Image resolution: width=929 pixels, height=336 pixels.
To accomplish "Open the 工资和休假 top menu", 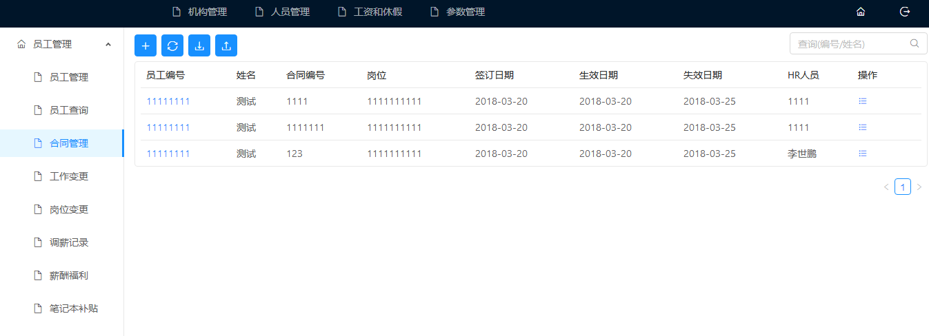I will (370, 12).
